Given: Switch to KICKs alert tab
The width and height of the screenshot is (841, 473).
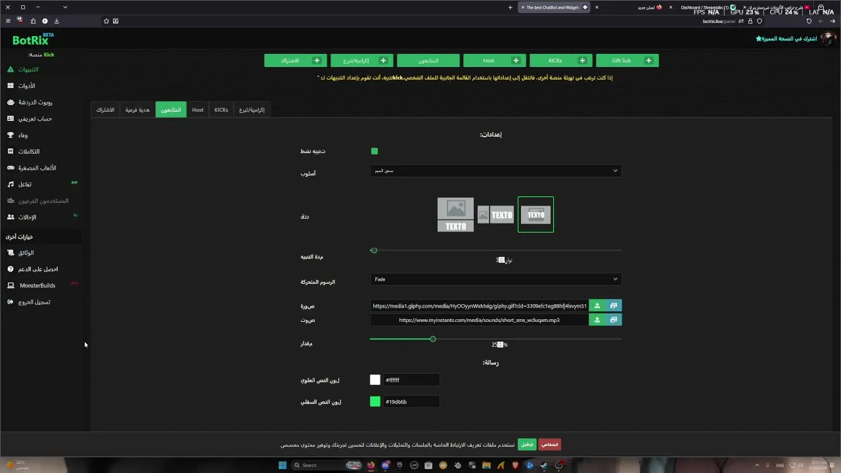Looking at the screenshot, I should pyautogui.click(x=221, y=110).
